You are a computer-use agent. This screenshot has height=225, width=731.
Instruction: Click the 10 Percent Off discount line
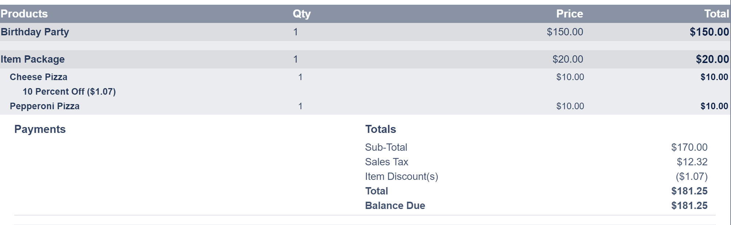[69, 92]
